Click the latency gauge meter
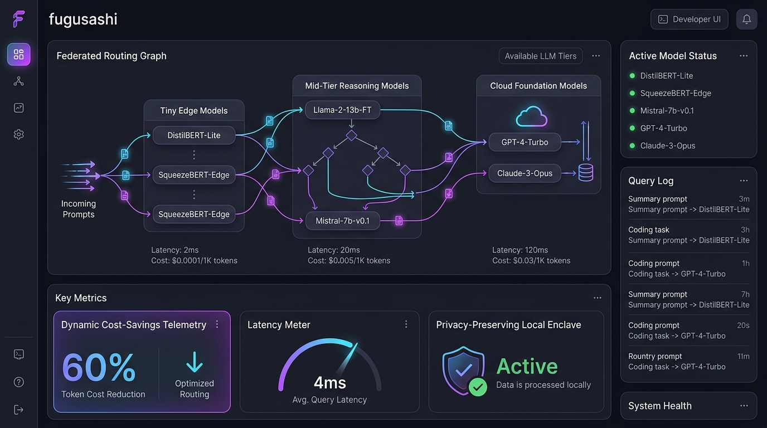 pyautogui.click(x=329, y=364)
